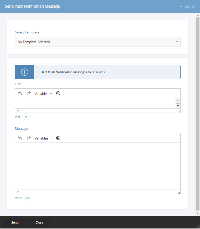200x229 pixels.
Task: Click dialog scrollbar down arrow
Action: [x=198, y=213]
